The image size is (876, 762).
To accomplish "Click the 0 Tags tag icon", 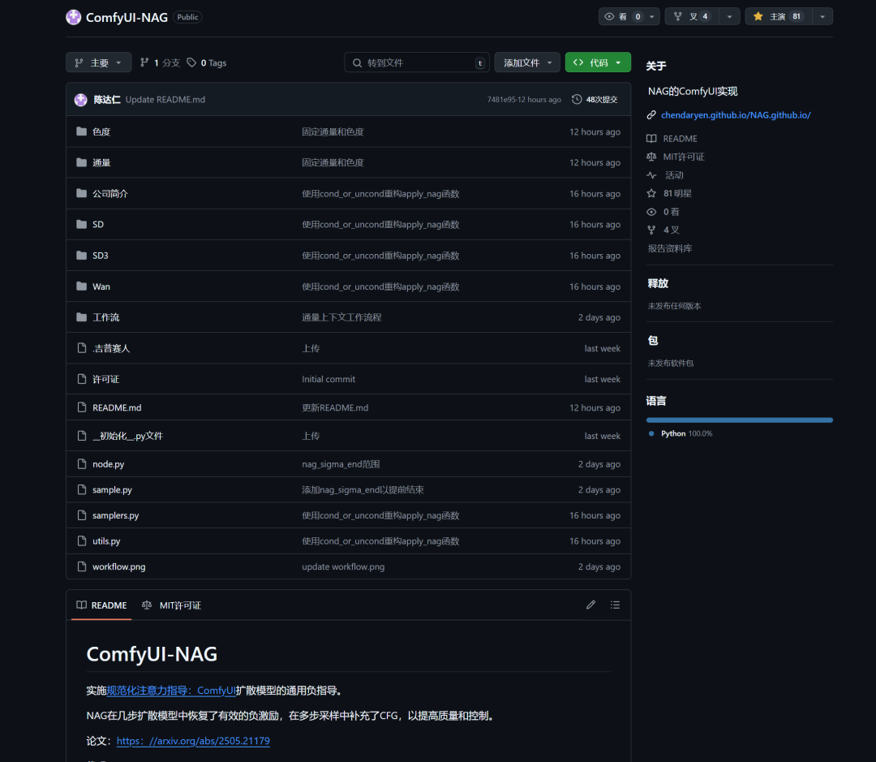I will click(191, 62).
